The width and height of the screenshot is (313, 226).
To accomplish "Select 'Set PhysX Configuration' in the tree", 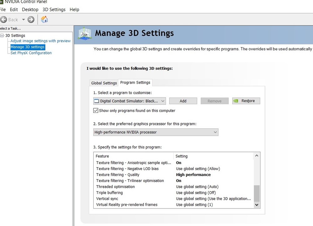I will pyautogui.click(x=31, y=53).
